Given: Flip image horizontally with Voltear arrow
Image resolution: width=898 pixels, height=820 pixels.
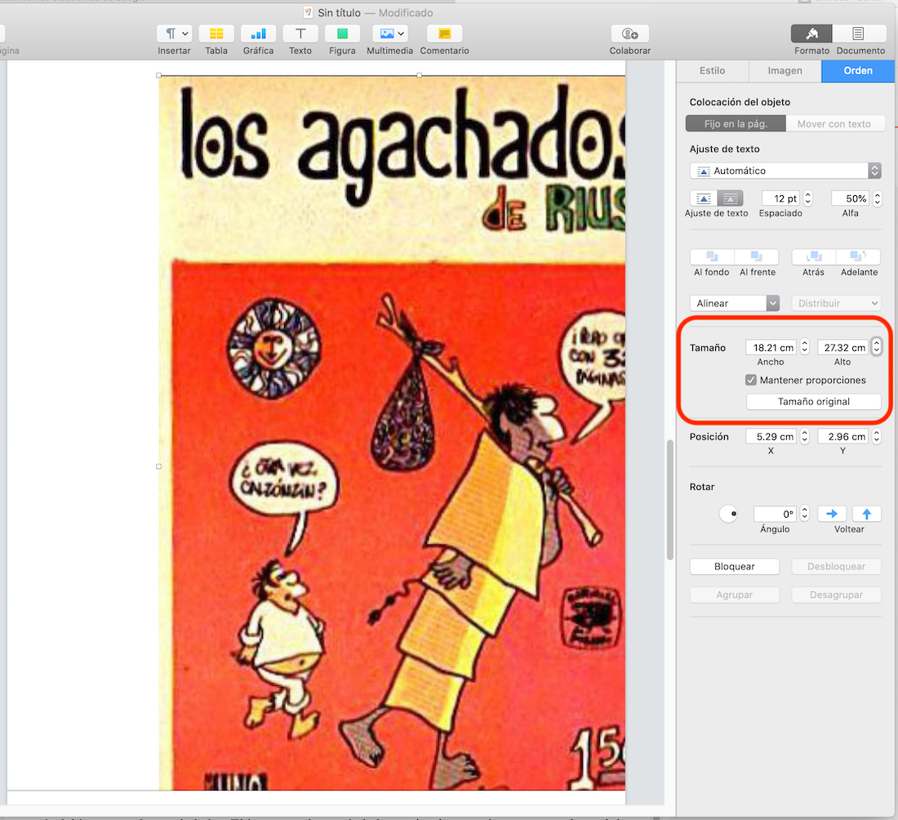Looking at the screenshot, I should click(x=832, y=514).
